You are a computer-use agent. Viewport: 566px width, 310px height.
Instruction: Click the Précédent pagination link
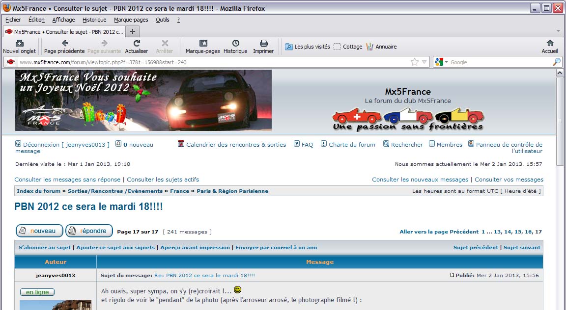click(464, 232)
